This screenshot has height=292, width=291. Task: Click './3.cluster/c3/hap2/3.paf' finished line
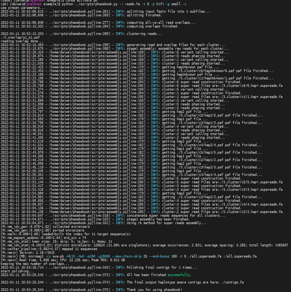click(131, 168)
